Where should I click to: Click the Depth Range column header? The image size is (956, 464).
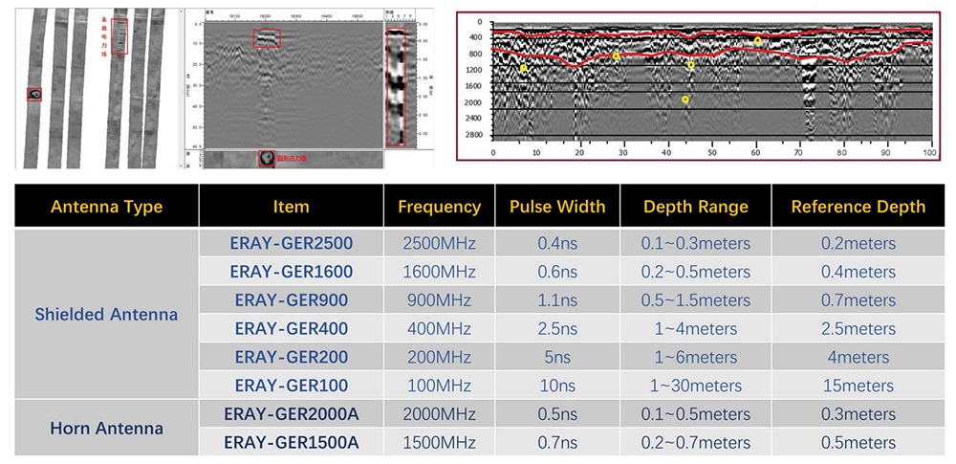(x=696, y=207)
